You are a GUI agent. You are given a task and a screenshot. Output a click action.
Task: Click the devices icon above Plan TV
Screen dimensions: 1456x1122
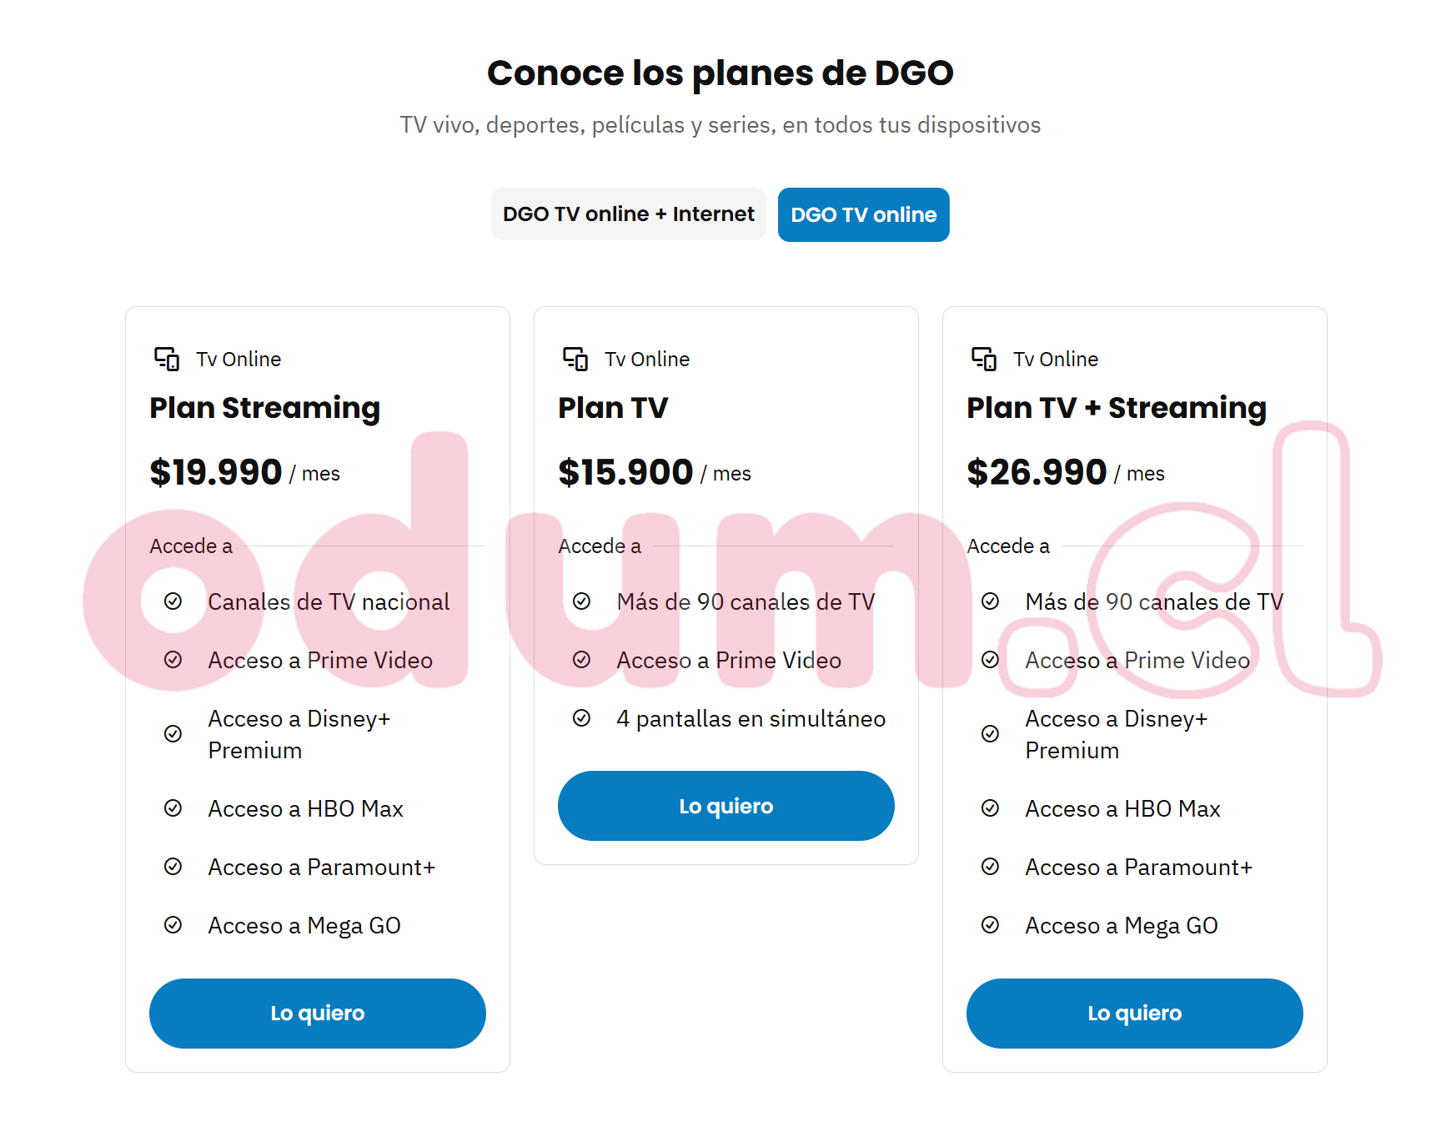pyautogui.click(x=575, y=359)
